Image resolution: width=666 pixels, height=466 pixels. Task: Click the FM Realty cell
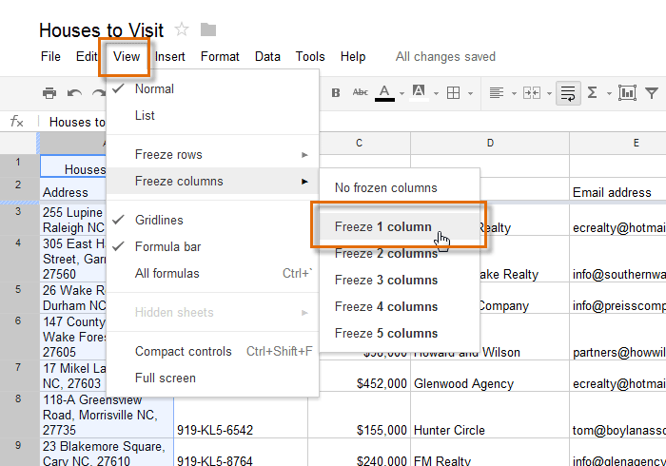coord(490,453)
